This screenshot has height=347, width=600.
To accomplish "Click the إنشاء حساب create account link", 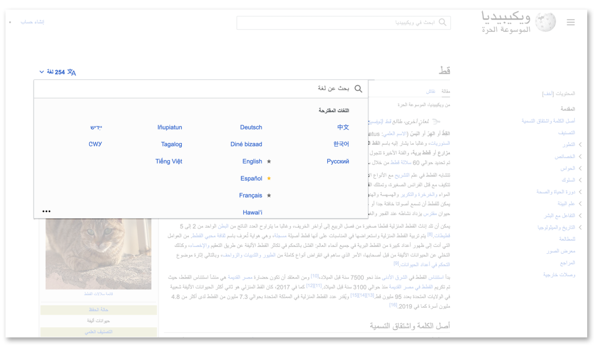I will 32,22.
